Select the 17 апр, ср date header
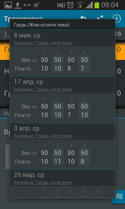Viewport: 125px width, 209px height. (28, 82)
